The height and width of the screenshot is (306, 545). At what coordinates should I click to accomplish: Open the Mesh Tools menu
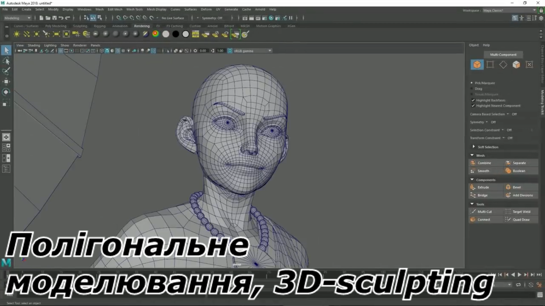coord(134,10)
